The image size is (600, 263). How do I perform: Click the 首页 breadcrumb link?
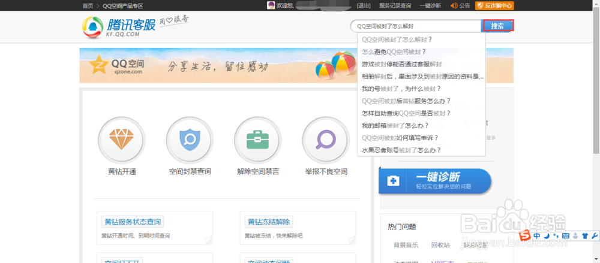pos(88,6)
